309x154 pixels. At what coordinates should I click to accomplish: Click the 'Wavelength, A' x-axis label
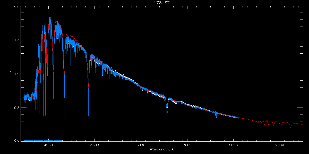[x=162, y=149]
